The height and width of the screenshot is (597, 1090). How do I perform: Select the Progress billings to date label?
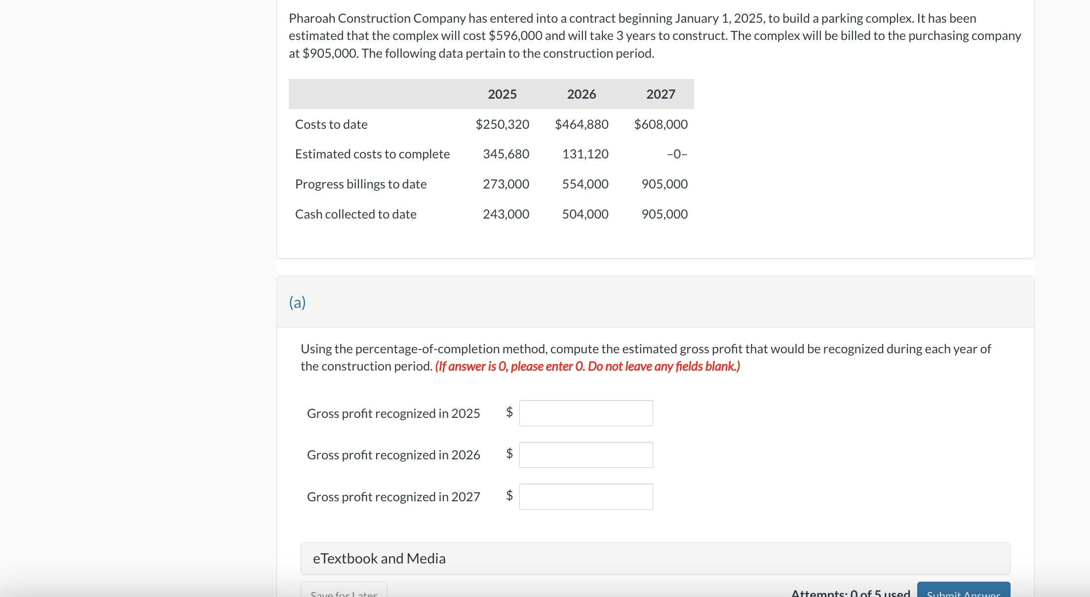tap(360, 184)
